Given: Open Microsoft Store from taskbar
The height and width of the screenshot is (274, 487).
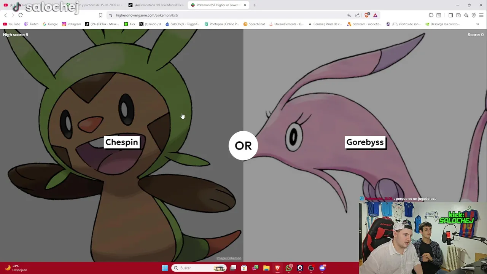Looking at the screenshot, I should pyautogui.click(x=244, y=268).
